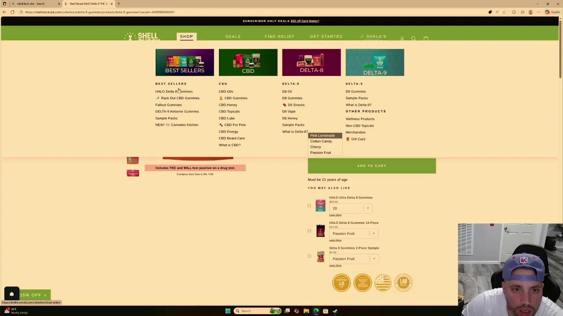Open the Favorites list icon
Image resolution: width=563 pixels, height=316 pixels.
[x=523, y=12]
